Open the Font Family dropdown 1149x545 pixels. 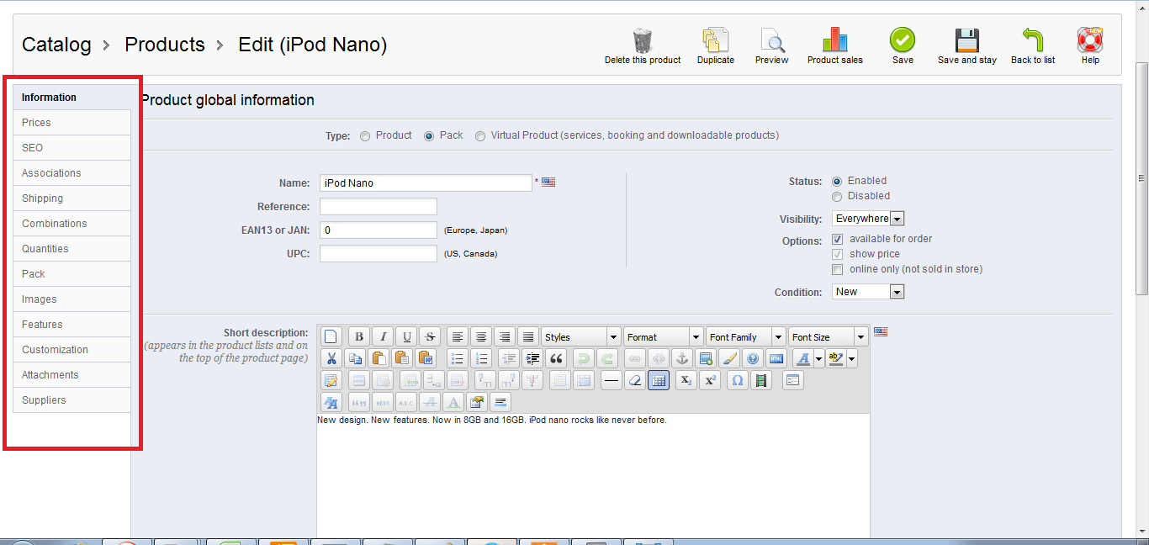[745, 337]
